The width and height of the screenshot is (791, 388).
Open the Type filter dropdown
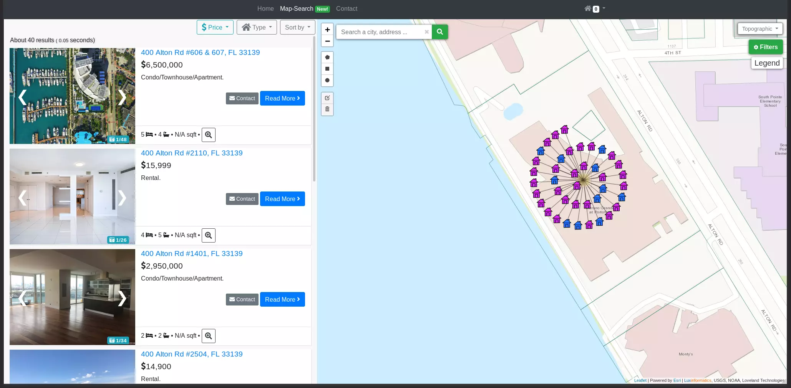pos(257,27)
